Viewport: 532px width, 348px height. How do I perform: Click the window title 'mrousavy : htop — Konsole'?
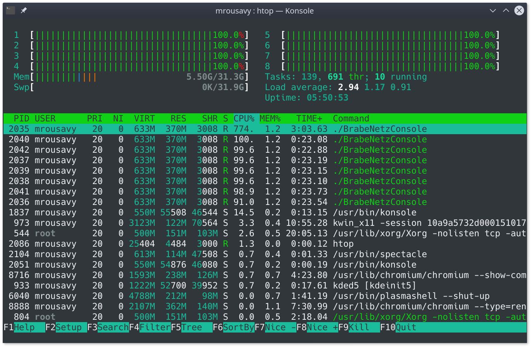pos(265,11)
